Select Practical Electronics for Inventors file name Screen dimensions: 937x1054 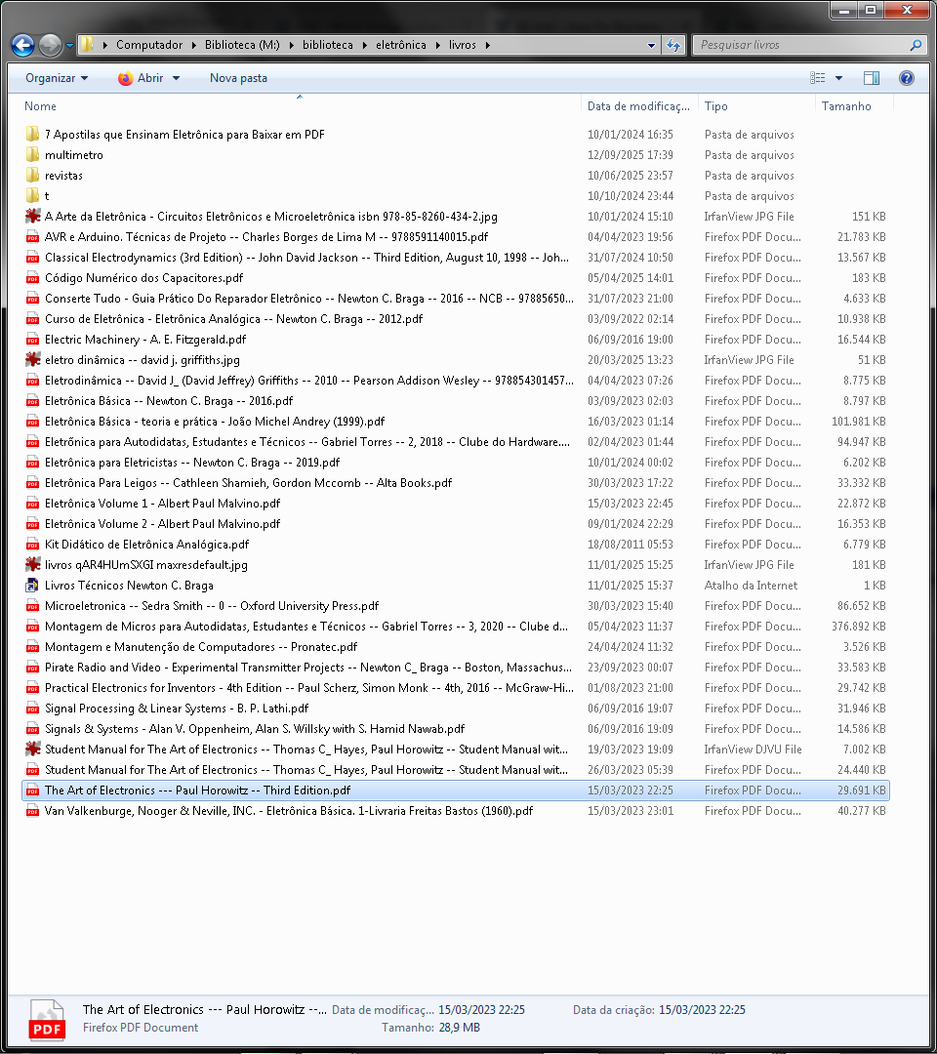[x=309, y=688]
